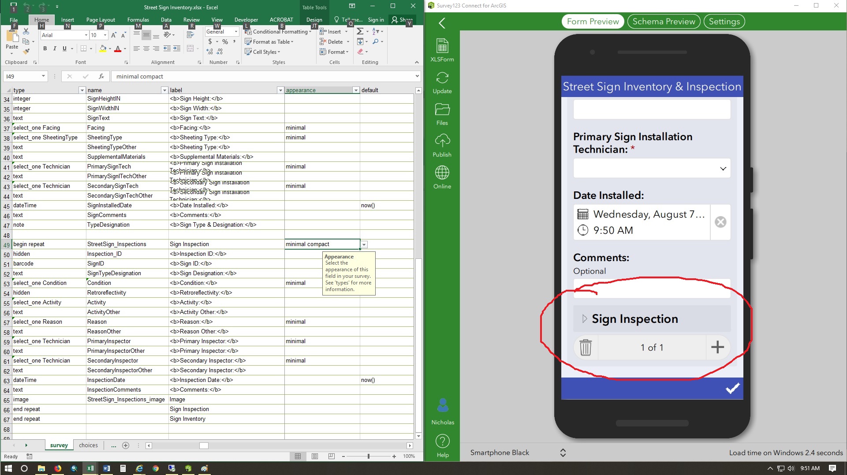
Task: Open Online globe icon in Survey123 Connect
Action: point(442,178)
